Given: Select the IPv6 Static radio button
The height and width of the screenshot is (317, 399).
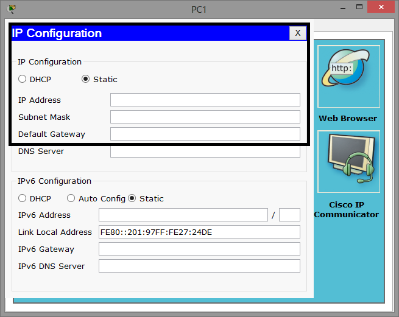Looking at the screenshot, I should [132, 198].
